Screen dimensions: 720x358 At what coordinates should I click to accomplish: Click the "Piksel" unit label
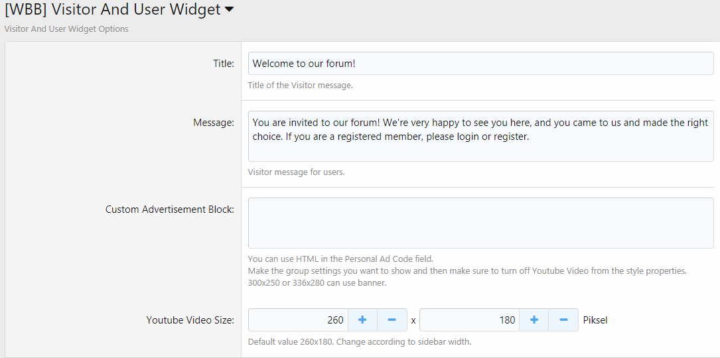coord(595,320)
